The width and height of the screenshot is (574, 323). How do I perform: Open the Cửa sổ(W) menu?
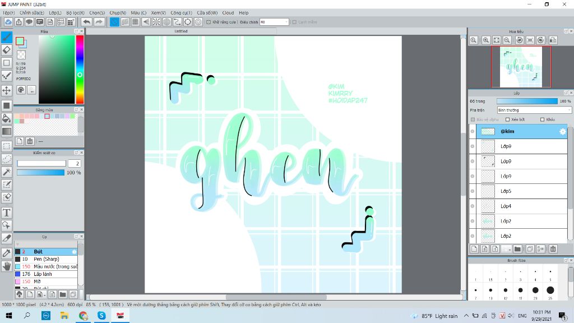tap(207, 13)
